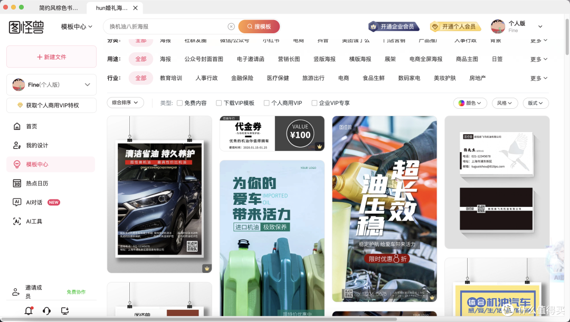Close the hun婚礼海 tab
The height and width of the screenshot is (322, 570).
tap(135, 7)
